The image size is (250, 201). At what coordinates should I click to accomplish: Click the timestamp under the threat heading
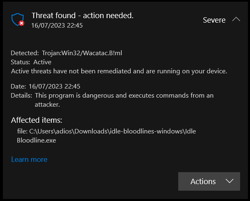click(57, 25)
